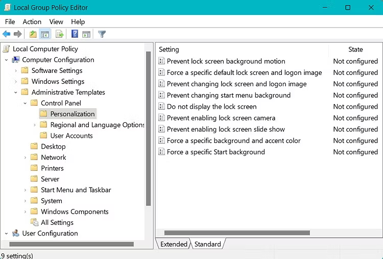Toggle the Show/Hide Action Pane icon
383x259 pixels.
click(x=86, y=34)
